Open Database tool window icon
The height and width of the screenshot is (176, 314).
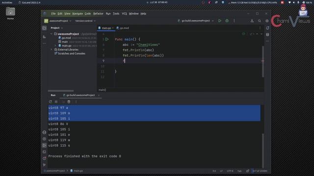coord(268,35)
